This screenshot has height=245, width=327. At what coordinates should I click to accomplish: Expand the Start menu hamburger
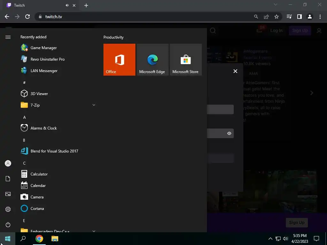pos(8,37)
